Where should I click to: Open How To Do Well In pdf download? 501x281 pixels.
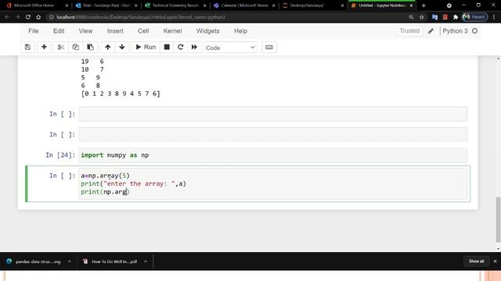click(x=110, y=261)
